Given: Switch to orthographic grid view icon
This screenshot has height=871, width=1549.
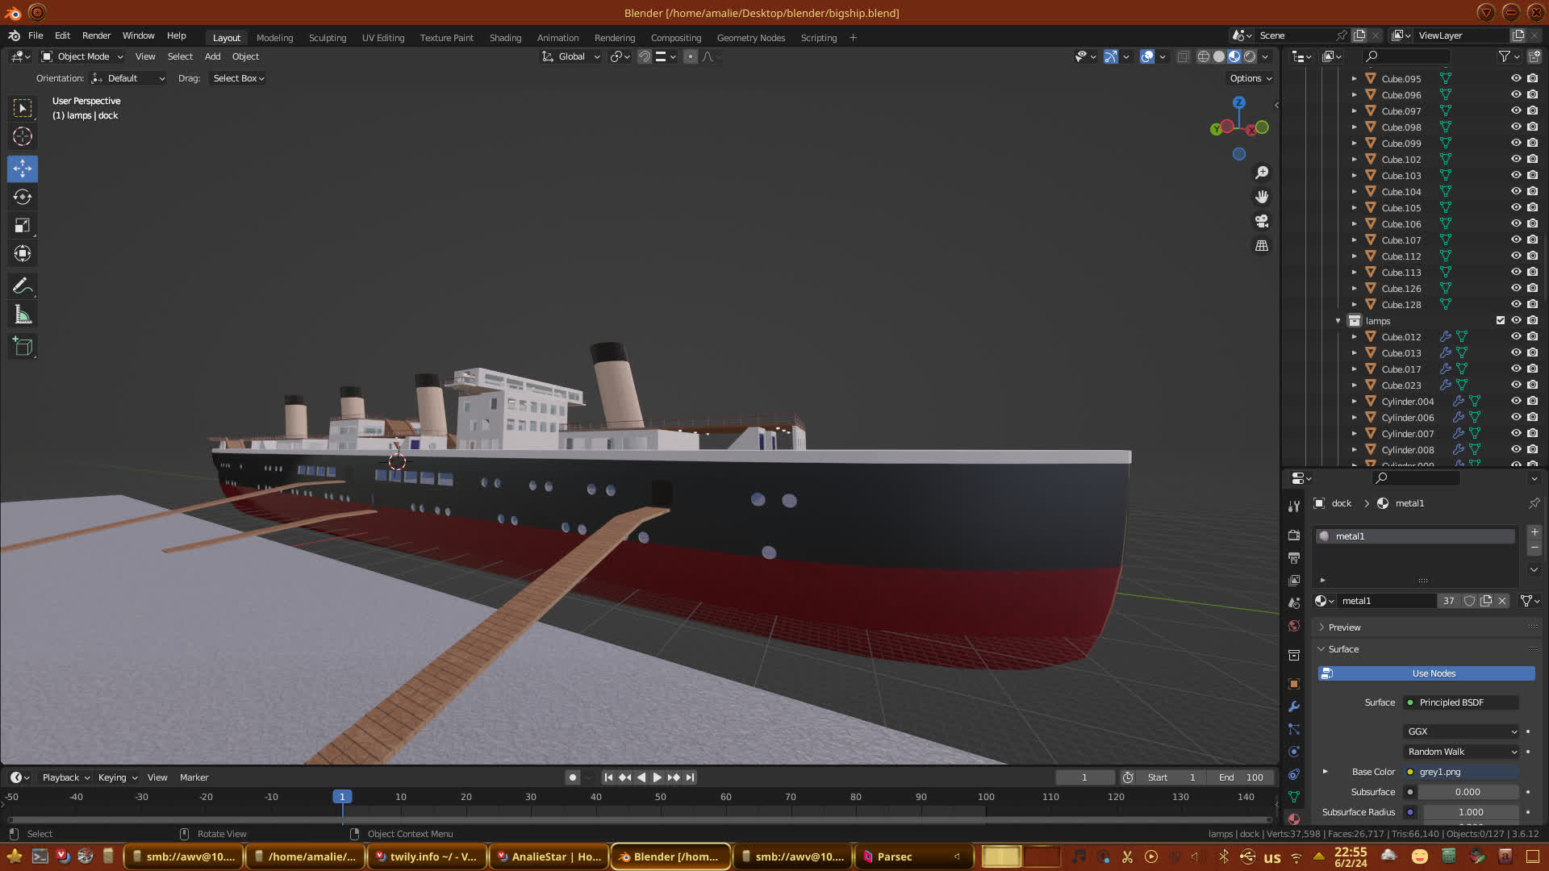Looking at the screenshot, I should click(x=1262, y=246).
